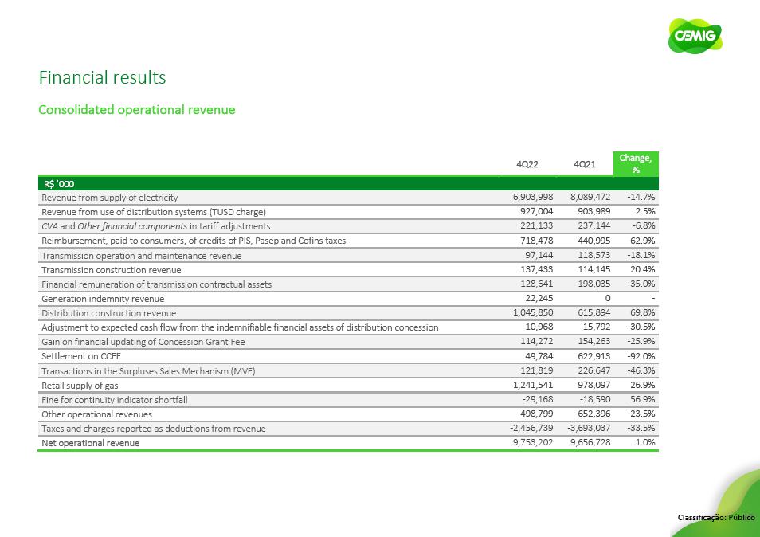Viewport: 760px width, 537px height.
Task: Click the -29,168 fine for continuity shortfall value
Action: pyautogui.click(x=537, y=399)
